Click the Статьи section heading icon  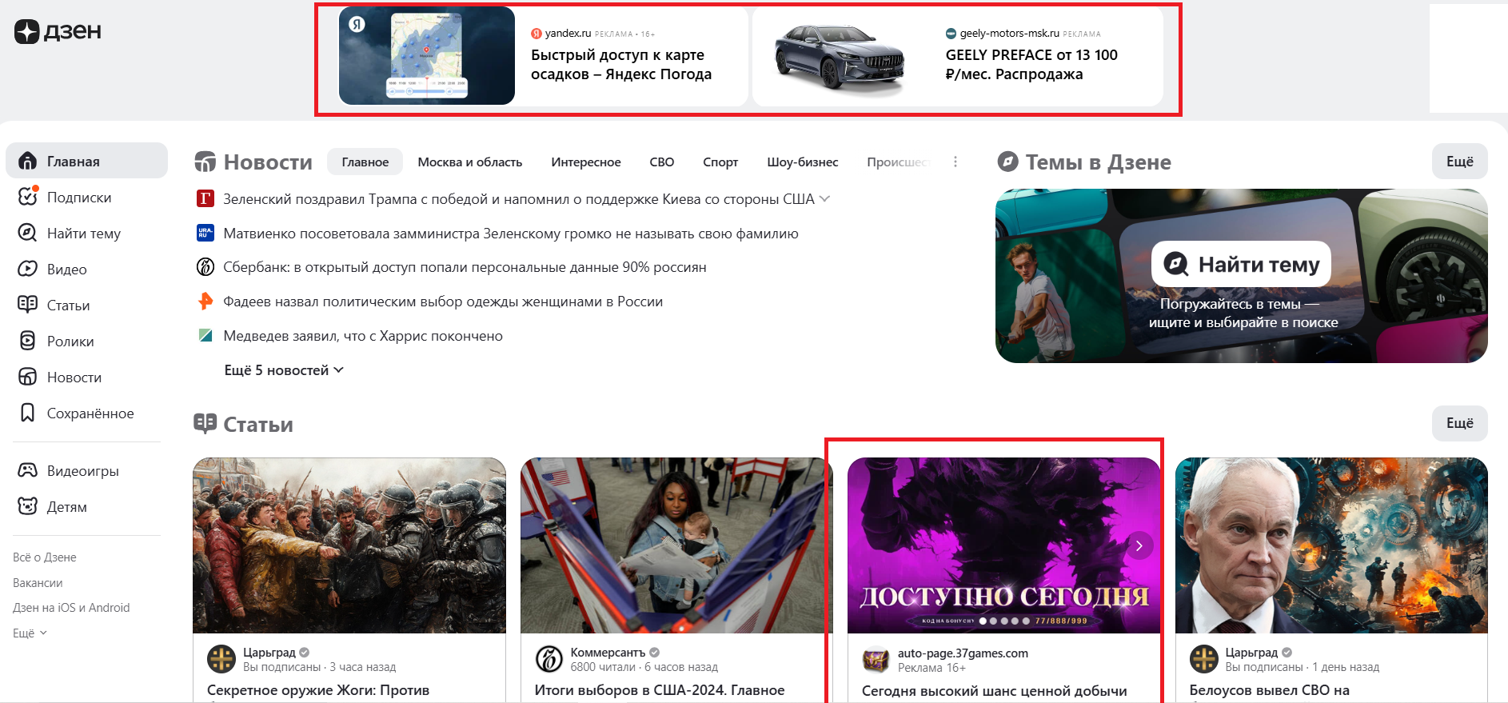click(x=205, y=424)
